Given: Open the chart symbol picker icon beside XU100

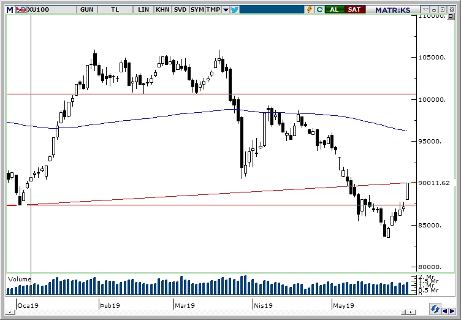Looking at the screenshot, I should pos(21,10).
